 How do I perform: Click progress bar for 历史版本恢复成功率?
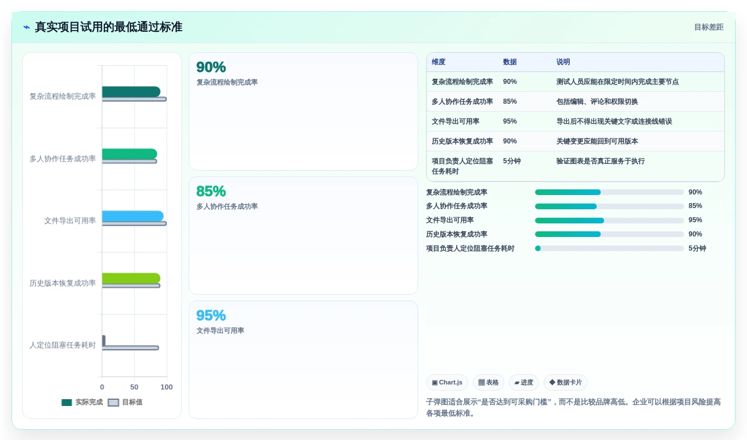pyautogui.click(x=609, y=234)
